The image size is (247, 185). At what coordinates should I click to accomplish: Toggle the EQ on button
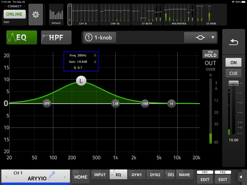click(x=22, y=38)
